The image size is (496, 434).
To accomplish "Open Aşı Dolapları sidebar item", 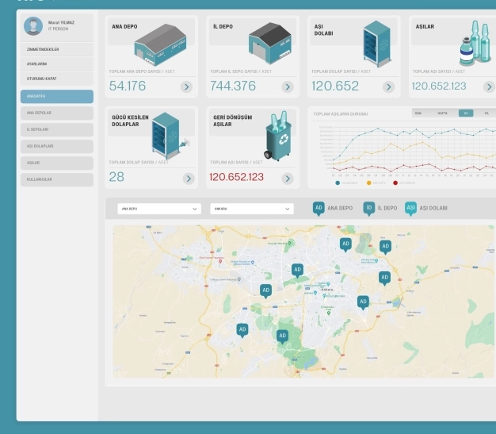I will tap(56, 147).
